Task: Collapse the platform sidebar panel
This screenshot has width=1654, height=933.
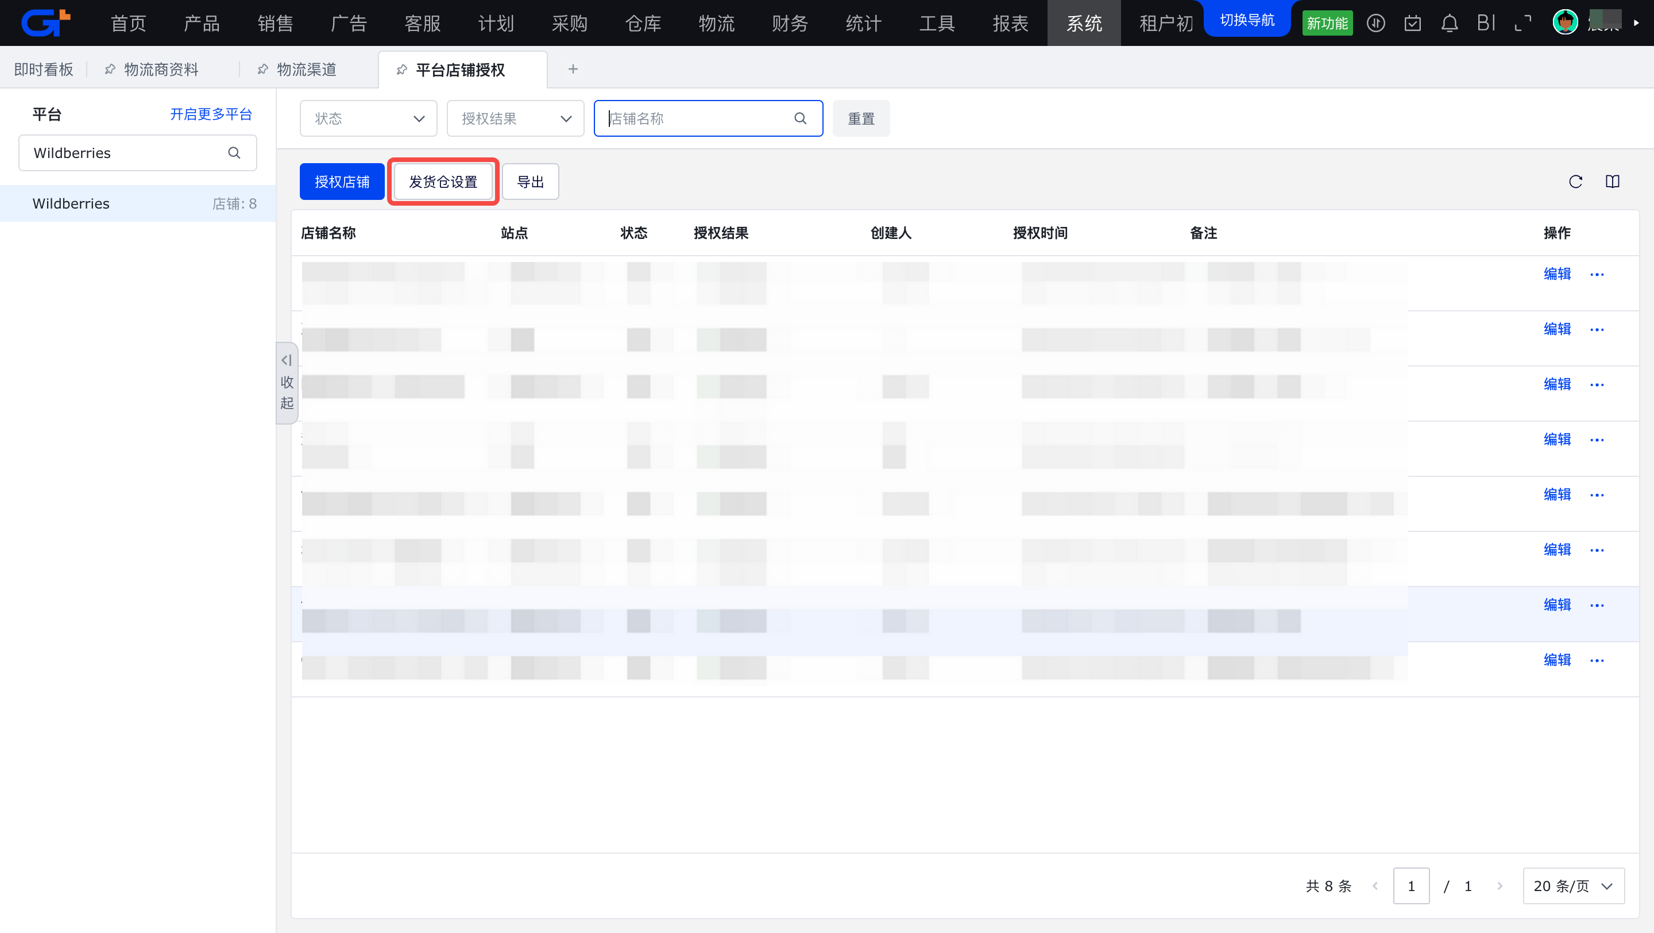Action: point(287,382)
